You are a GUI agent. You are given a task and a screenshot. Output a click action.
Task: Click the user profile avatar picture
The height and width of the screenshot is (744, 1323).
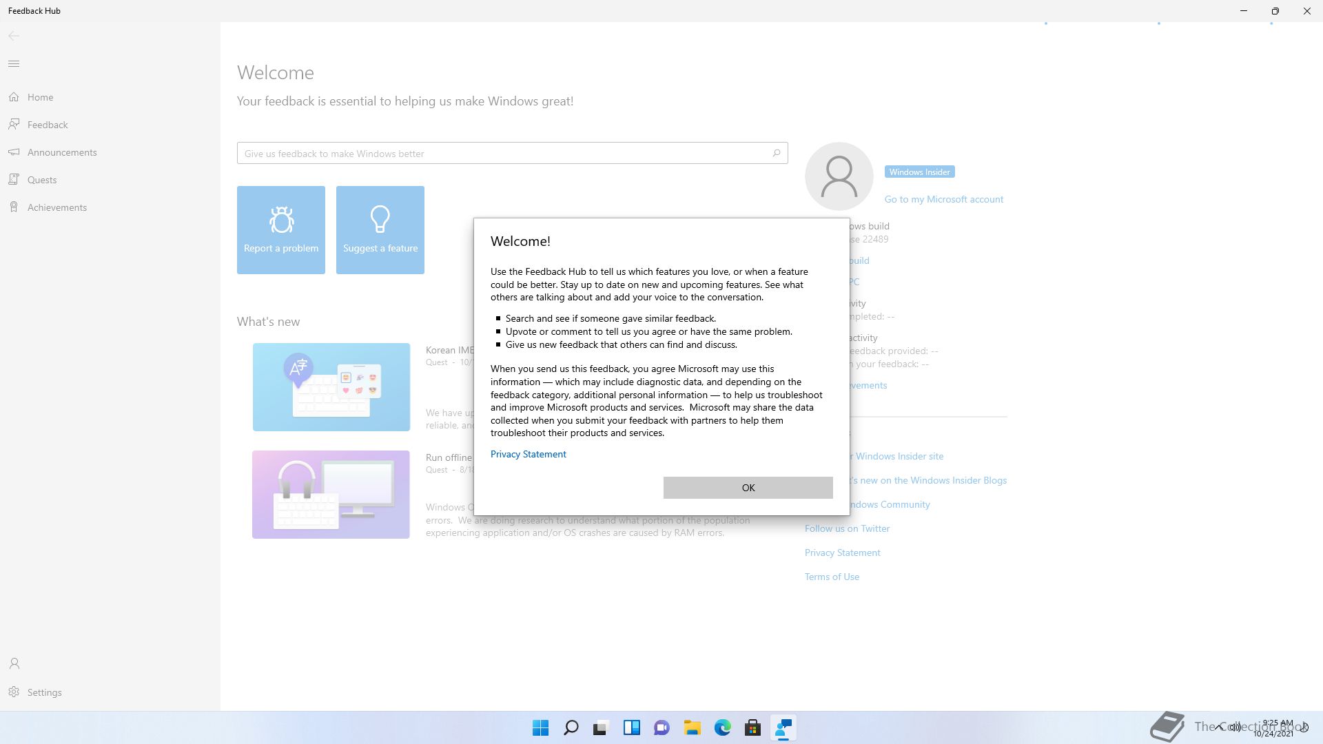point(839,176)
